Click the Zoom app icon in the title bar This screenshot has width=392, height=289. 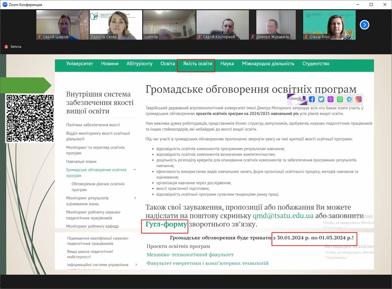pyautogui.click(x=5, y=4)
